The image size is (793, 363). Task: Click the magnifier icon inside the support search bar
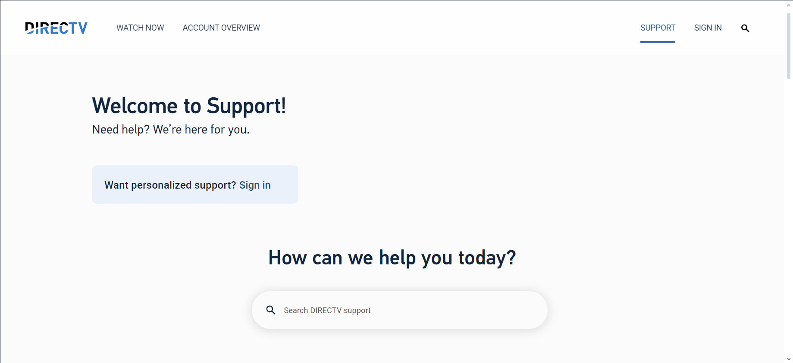point(271,310)
